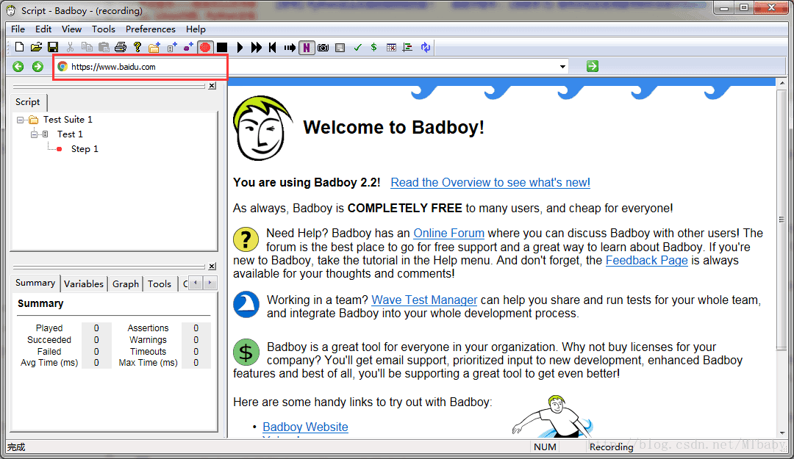Image resolution: width=794 pixels, height=459 pixels.
Task: Click the form populator notepad icon
Action: coord(340,47)
